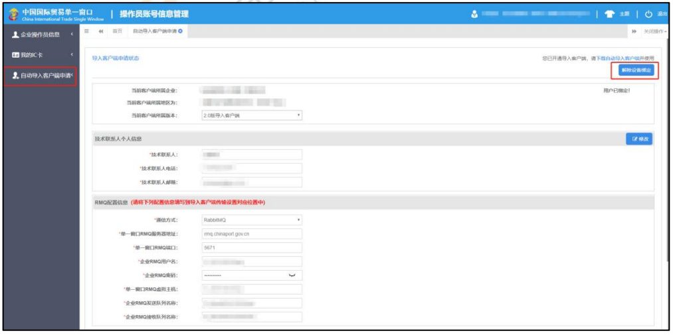673x335 pixels.
Task: Click the blue 修改 edit button
Action: point(639,139)
